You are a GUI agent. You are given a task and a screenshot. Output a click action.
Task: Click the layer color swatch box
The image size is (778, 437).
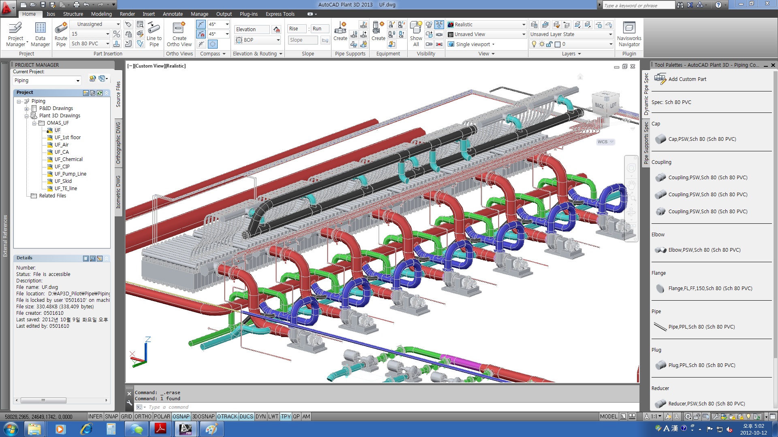click(557, 44)
